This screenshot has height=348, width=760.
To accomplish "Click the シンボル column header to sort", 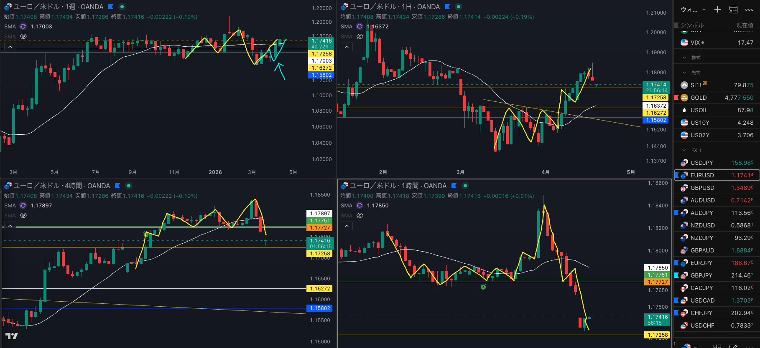I will point(692,25).
